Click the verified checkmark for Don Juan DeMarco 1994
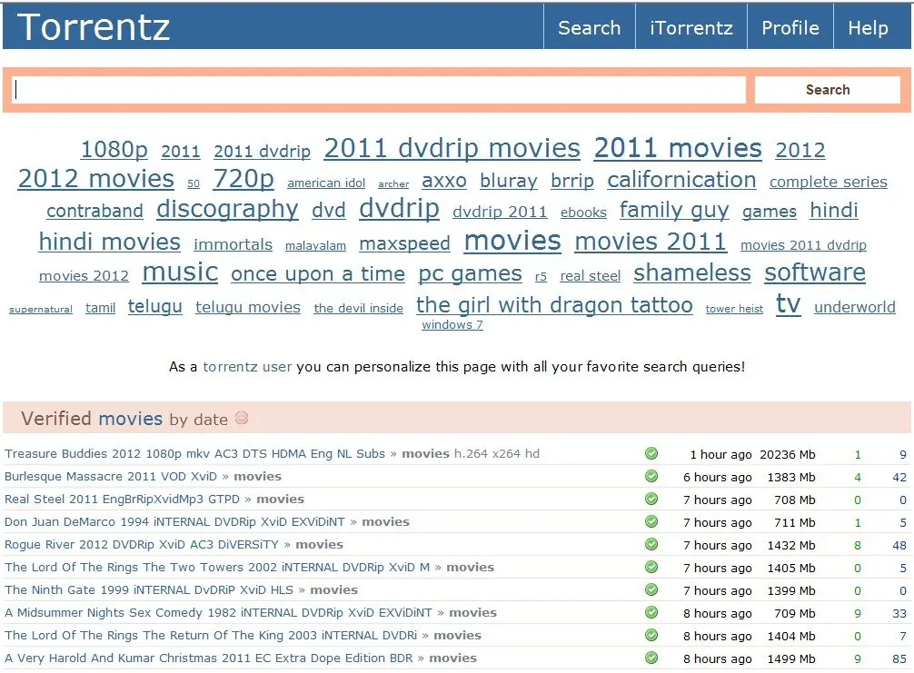 [651, 521]
